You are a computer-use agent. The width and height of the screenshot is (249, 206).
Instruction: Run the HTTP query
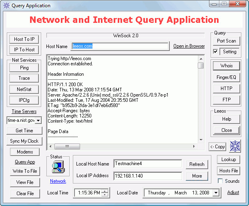pyautogui.click(x=227, y=89)
